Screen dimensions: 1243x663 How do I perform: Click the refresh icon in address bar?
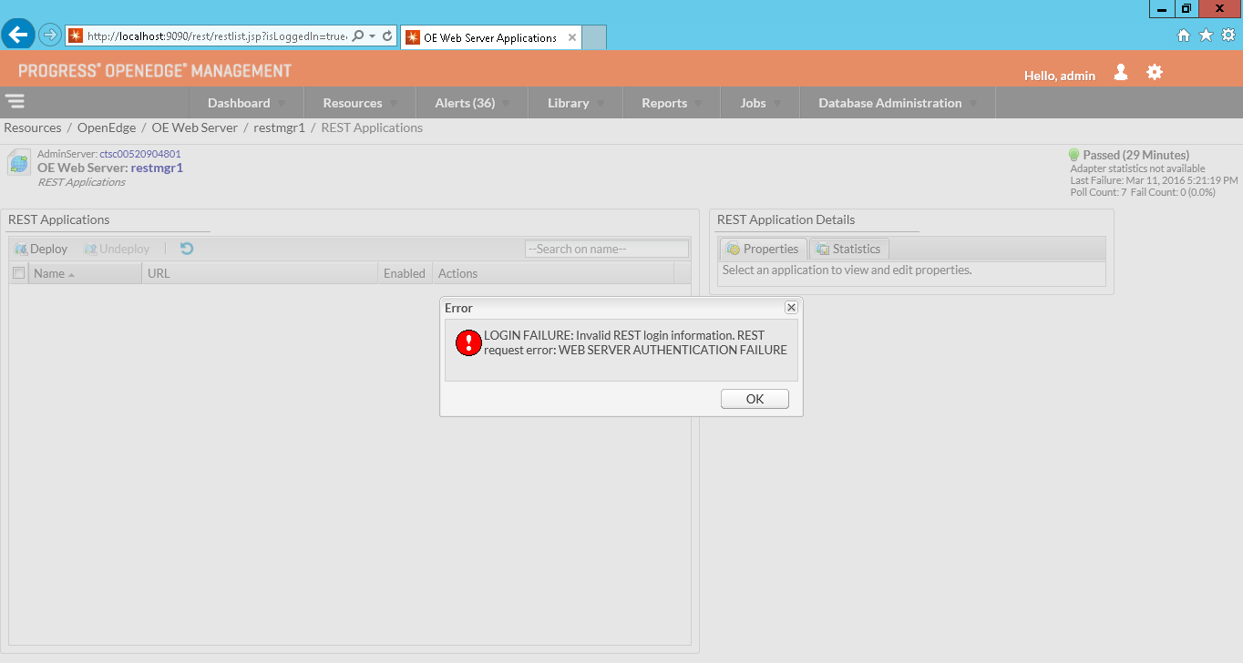387,36
